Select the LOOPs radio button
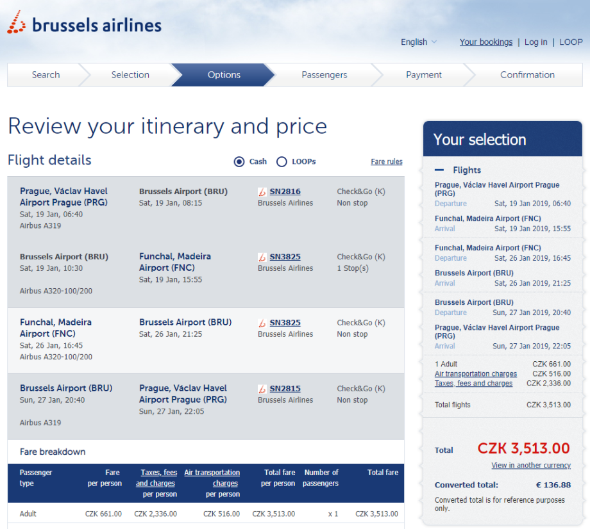 point(282,162)
